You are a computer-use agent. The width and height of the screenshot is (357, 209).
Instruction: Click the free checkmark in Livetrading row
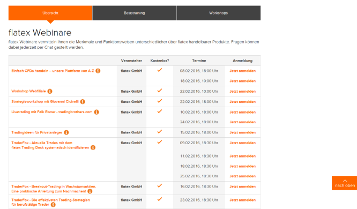[x=160, y=111]
